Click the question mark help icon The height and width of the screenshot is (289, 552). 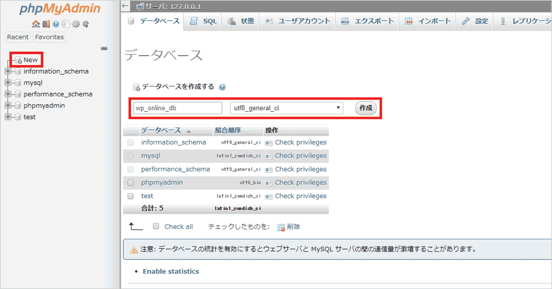coord(56,24)
